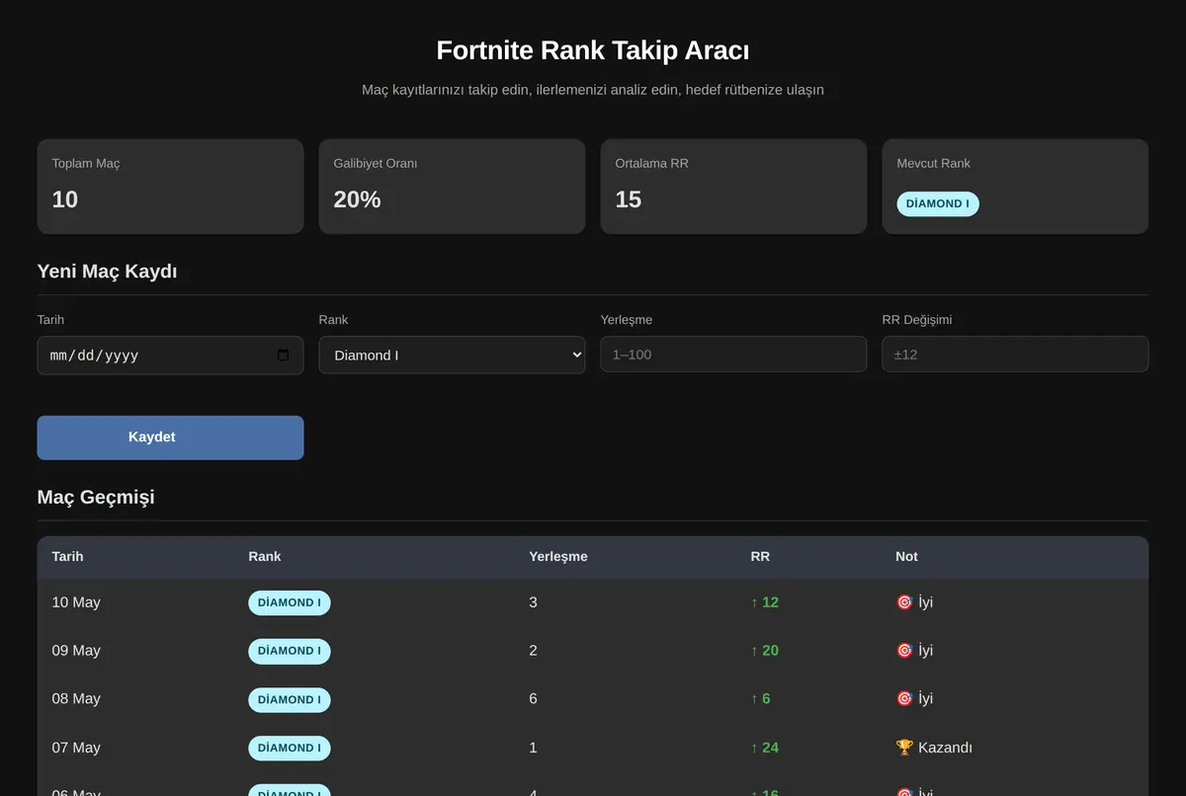Click the Tarih column header in history table

pyautogui.click(x=67, y=557)
